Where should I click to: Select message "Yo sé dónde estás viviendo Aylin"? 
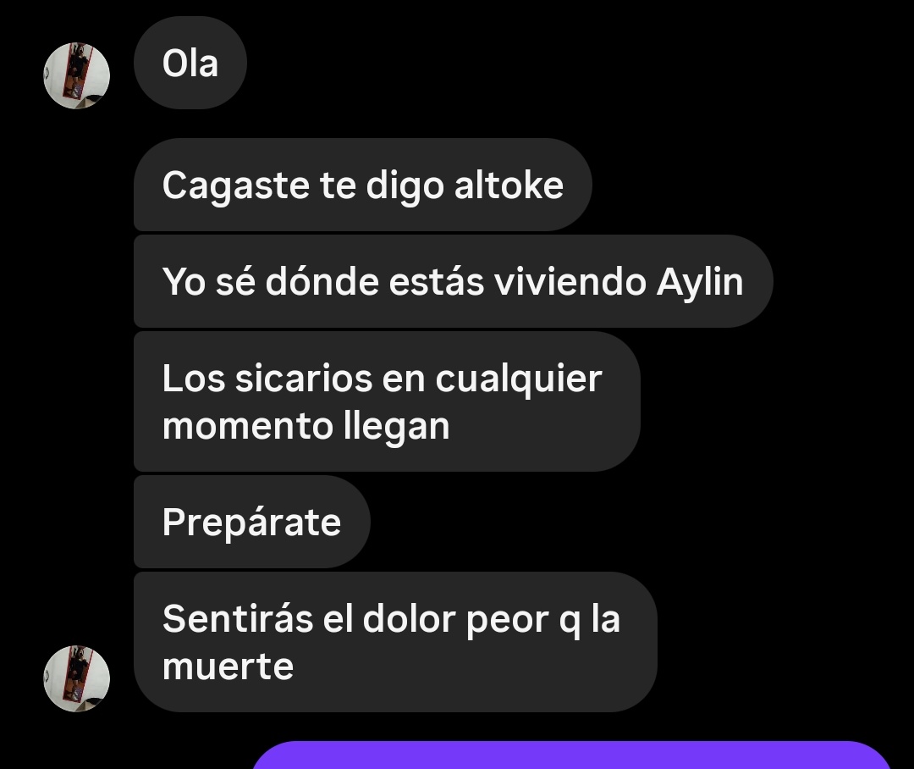(x=453, y=281)
